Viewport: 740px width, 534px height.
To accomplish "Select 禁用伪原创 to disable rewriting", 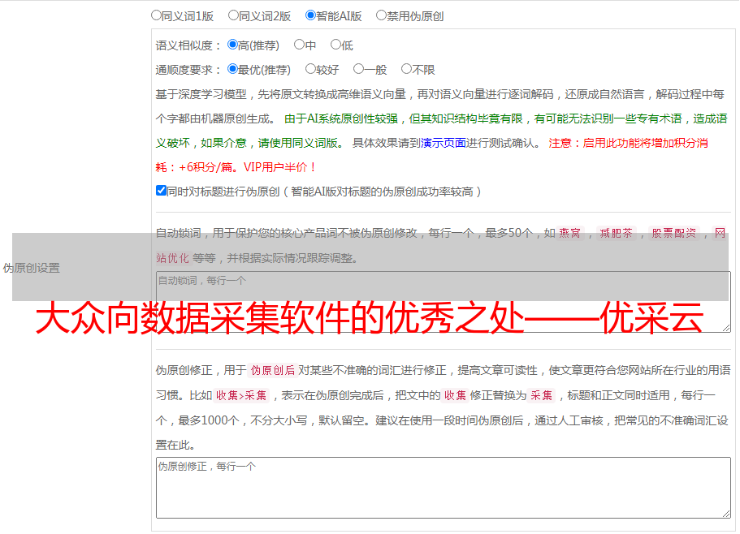I will [381, 15].
